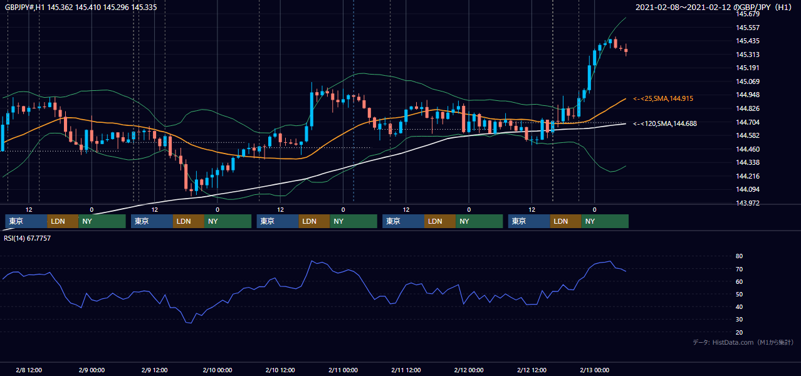This screenshot has height=376, width=801.
Task: Click RSI scale value 40
Action: 740,306
